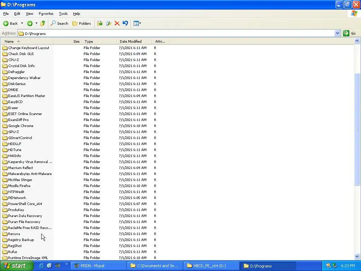Select the CPU-Z folder icon

pos(5,60)
